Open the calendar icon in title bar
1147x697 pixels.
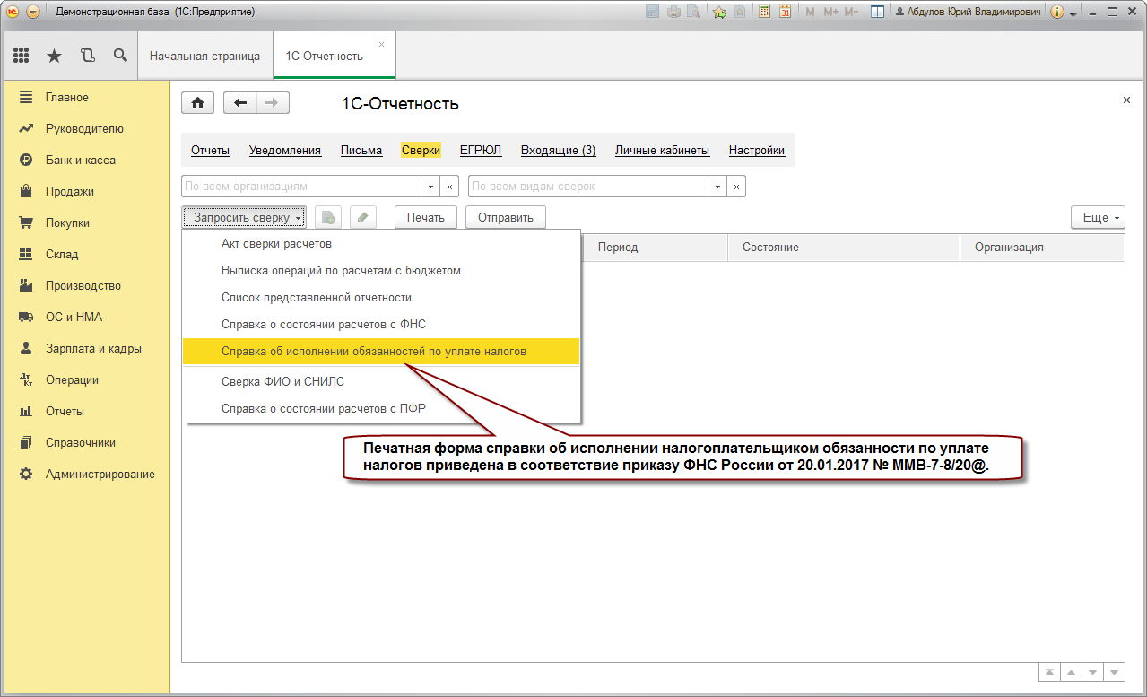[785, 13]
